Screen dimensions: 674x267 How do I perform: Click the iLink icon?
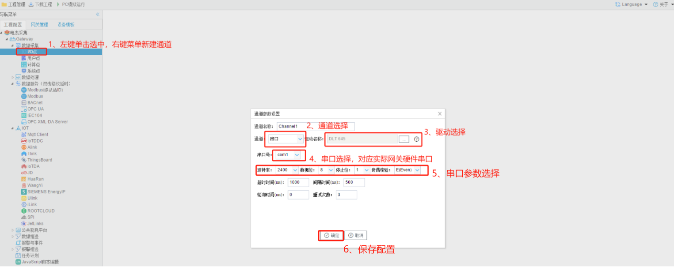[x=24, y=205]
